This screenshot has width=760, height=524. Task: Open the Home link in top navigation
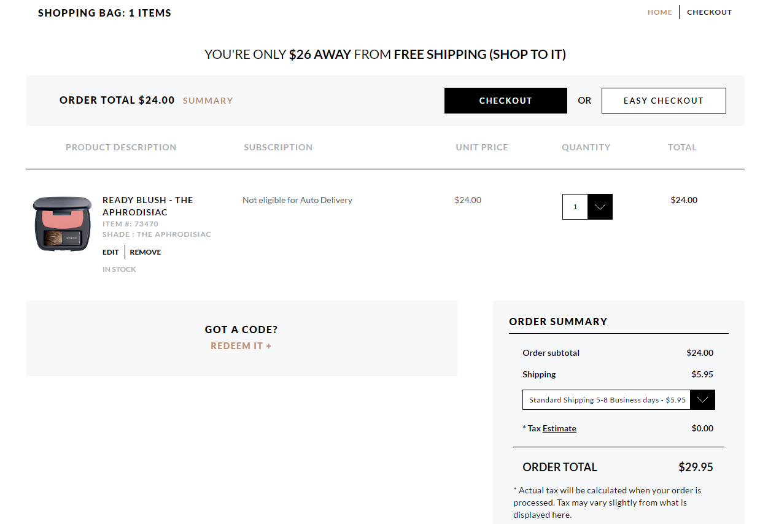tap(659, 12)
